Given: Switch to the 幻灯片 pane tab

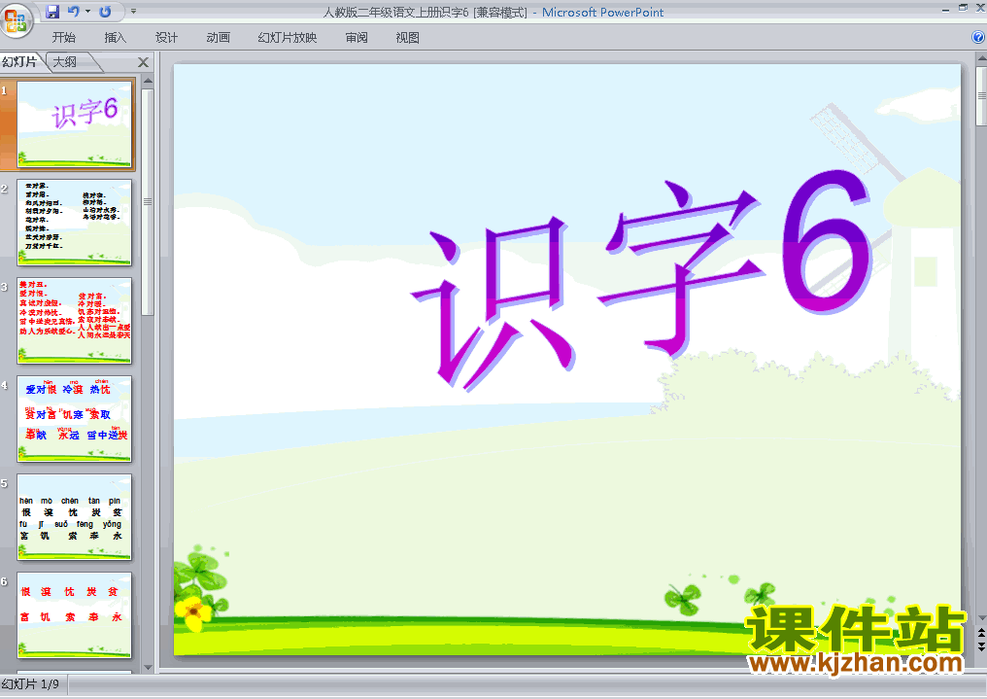Looking at the screenshot, I should (19, 61).
